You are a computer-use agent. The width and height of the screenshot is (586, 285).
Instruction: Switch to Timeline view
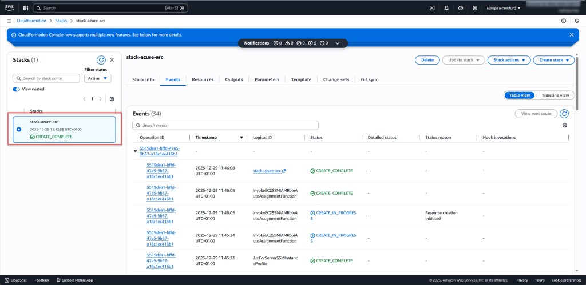[555, 95]
